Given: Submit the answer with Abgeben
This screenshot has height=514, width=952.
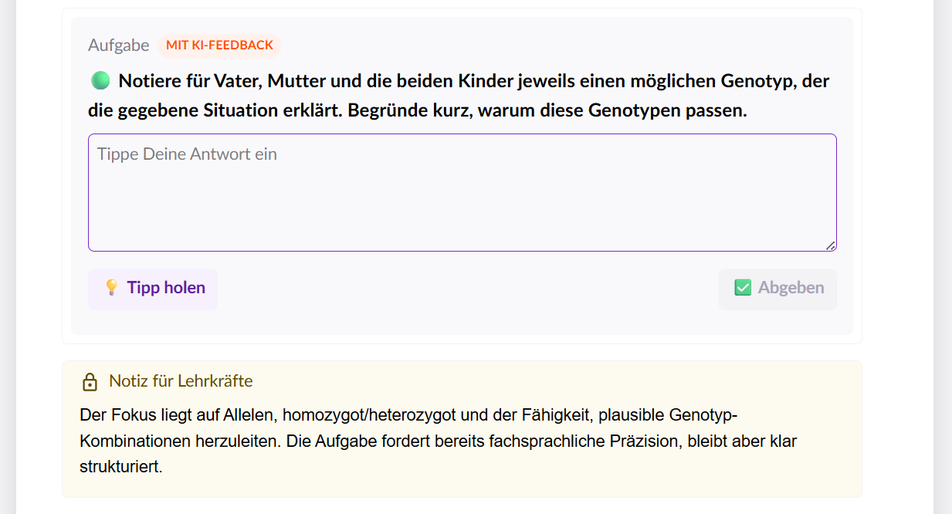Looking at the screenshot, I should [778, 288].
